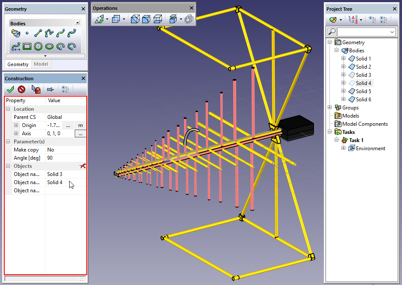Viewport: 402px width, 285px height.
Task: Select the line segment body tool
Action: (x=38, y=33)
